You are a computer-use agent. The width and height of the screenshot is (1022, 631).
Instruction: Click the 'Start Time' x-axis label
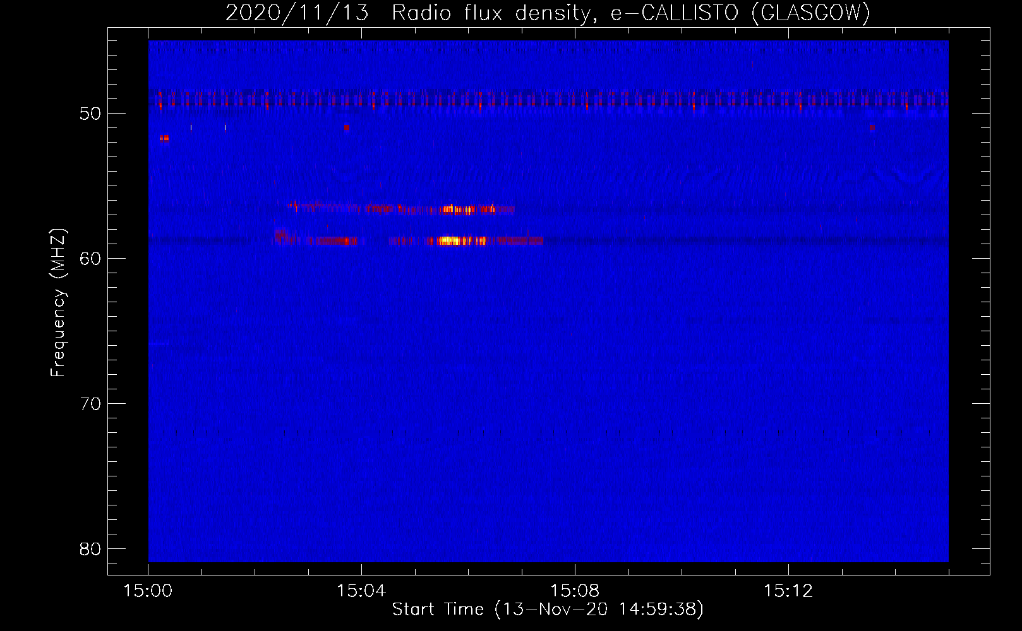548,610
